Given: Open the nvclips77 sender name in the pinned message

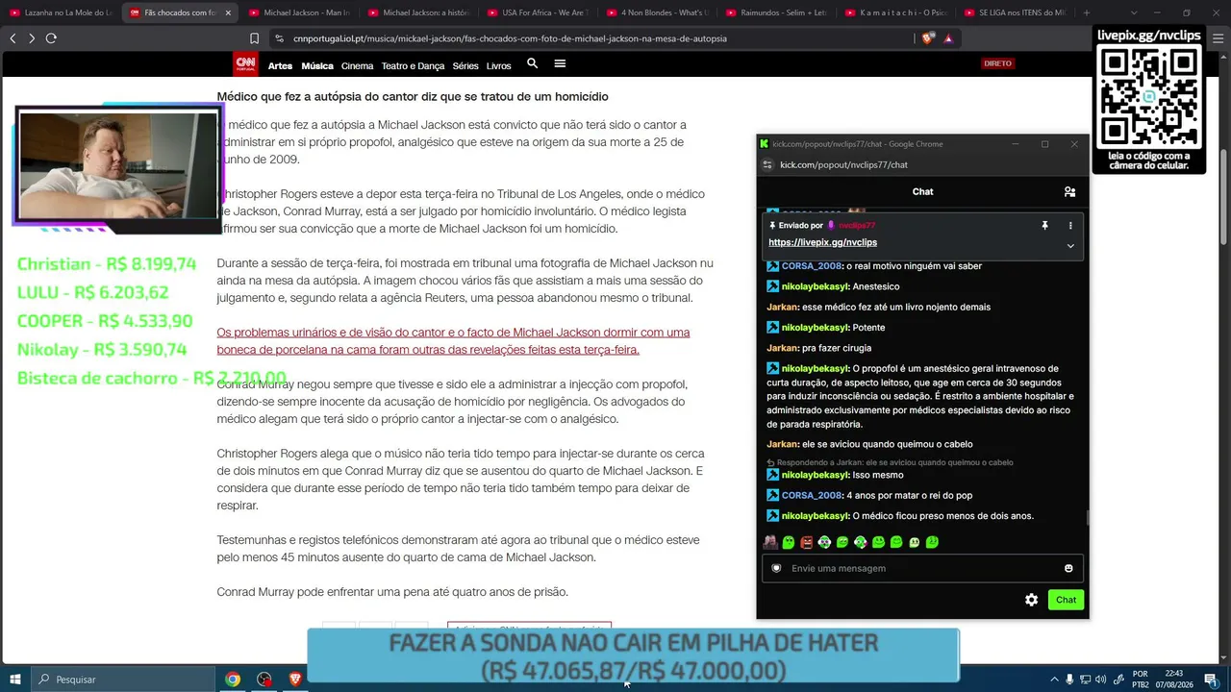Looking at the screenshot, I should click(857, 225).
